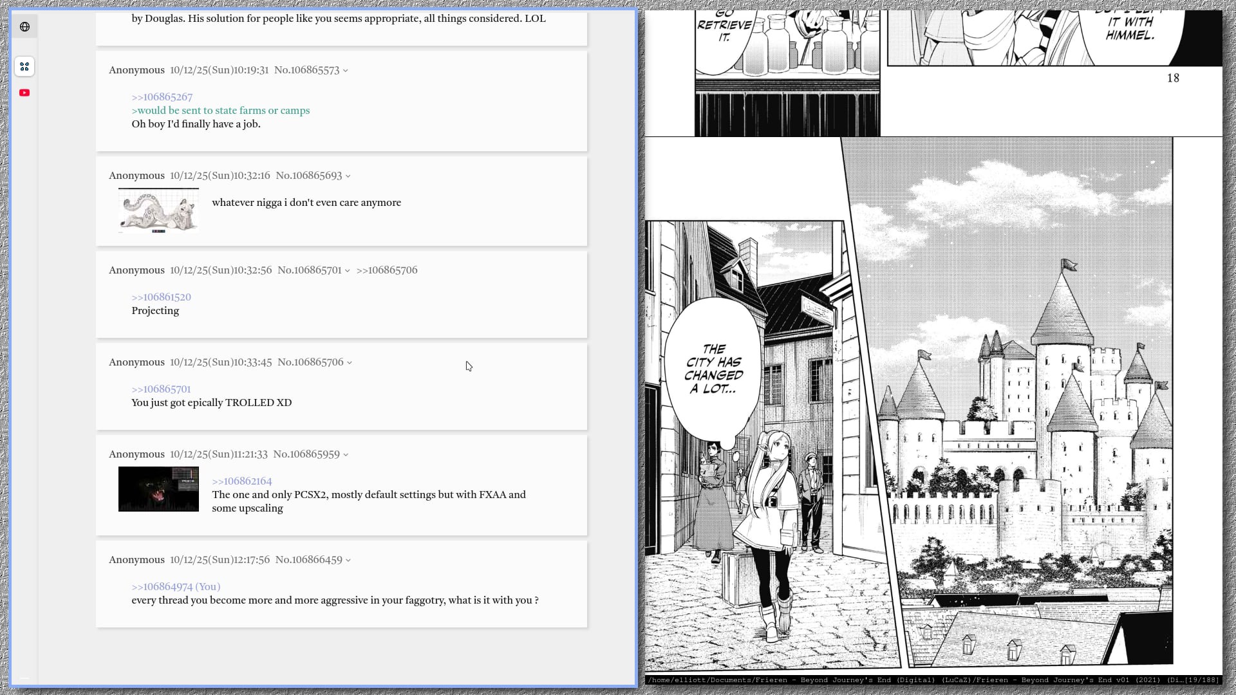
Task: Expand the dark PCSX2 screenshot thumbnail
Action: coord(158,489)
